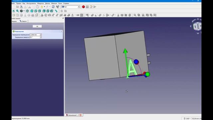Open the Справка menu

(x=66, y=3)
